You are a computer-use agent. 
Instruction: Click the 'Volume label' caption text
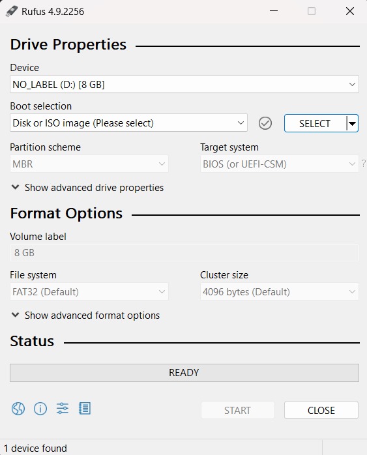tap(38, 236)
